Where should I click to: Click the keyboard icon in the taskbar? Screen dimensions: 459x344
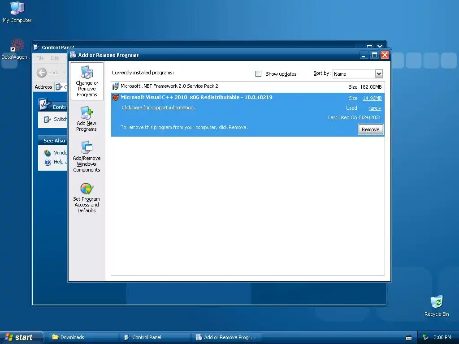(x=409, y=338)
